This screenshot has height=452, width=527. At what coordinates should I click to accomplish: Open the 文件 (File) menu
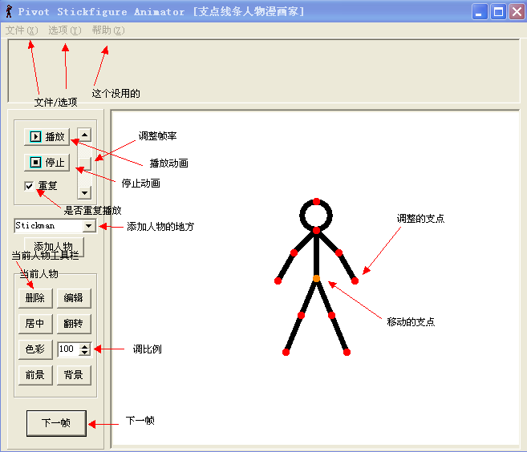click(x=21, y=30)
